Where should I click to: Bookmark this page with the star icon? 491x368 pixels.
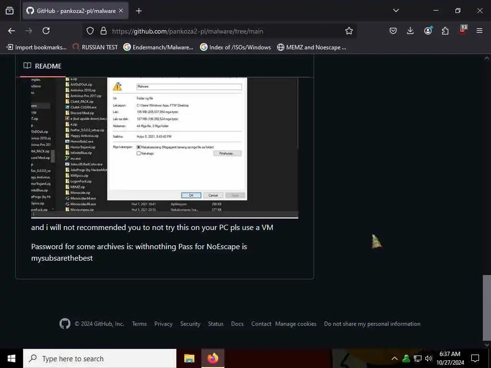point(349,31)
